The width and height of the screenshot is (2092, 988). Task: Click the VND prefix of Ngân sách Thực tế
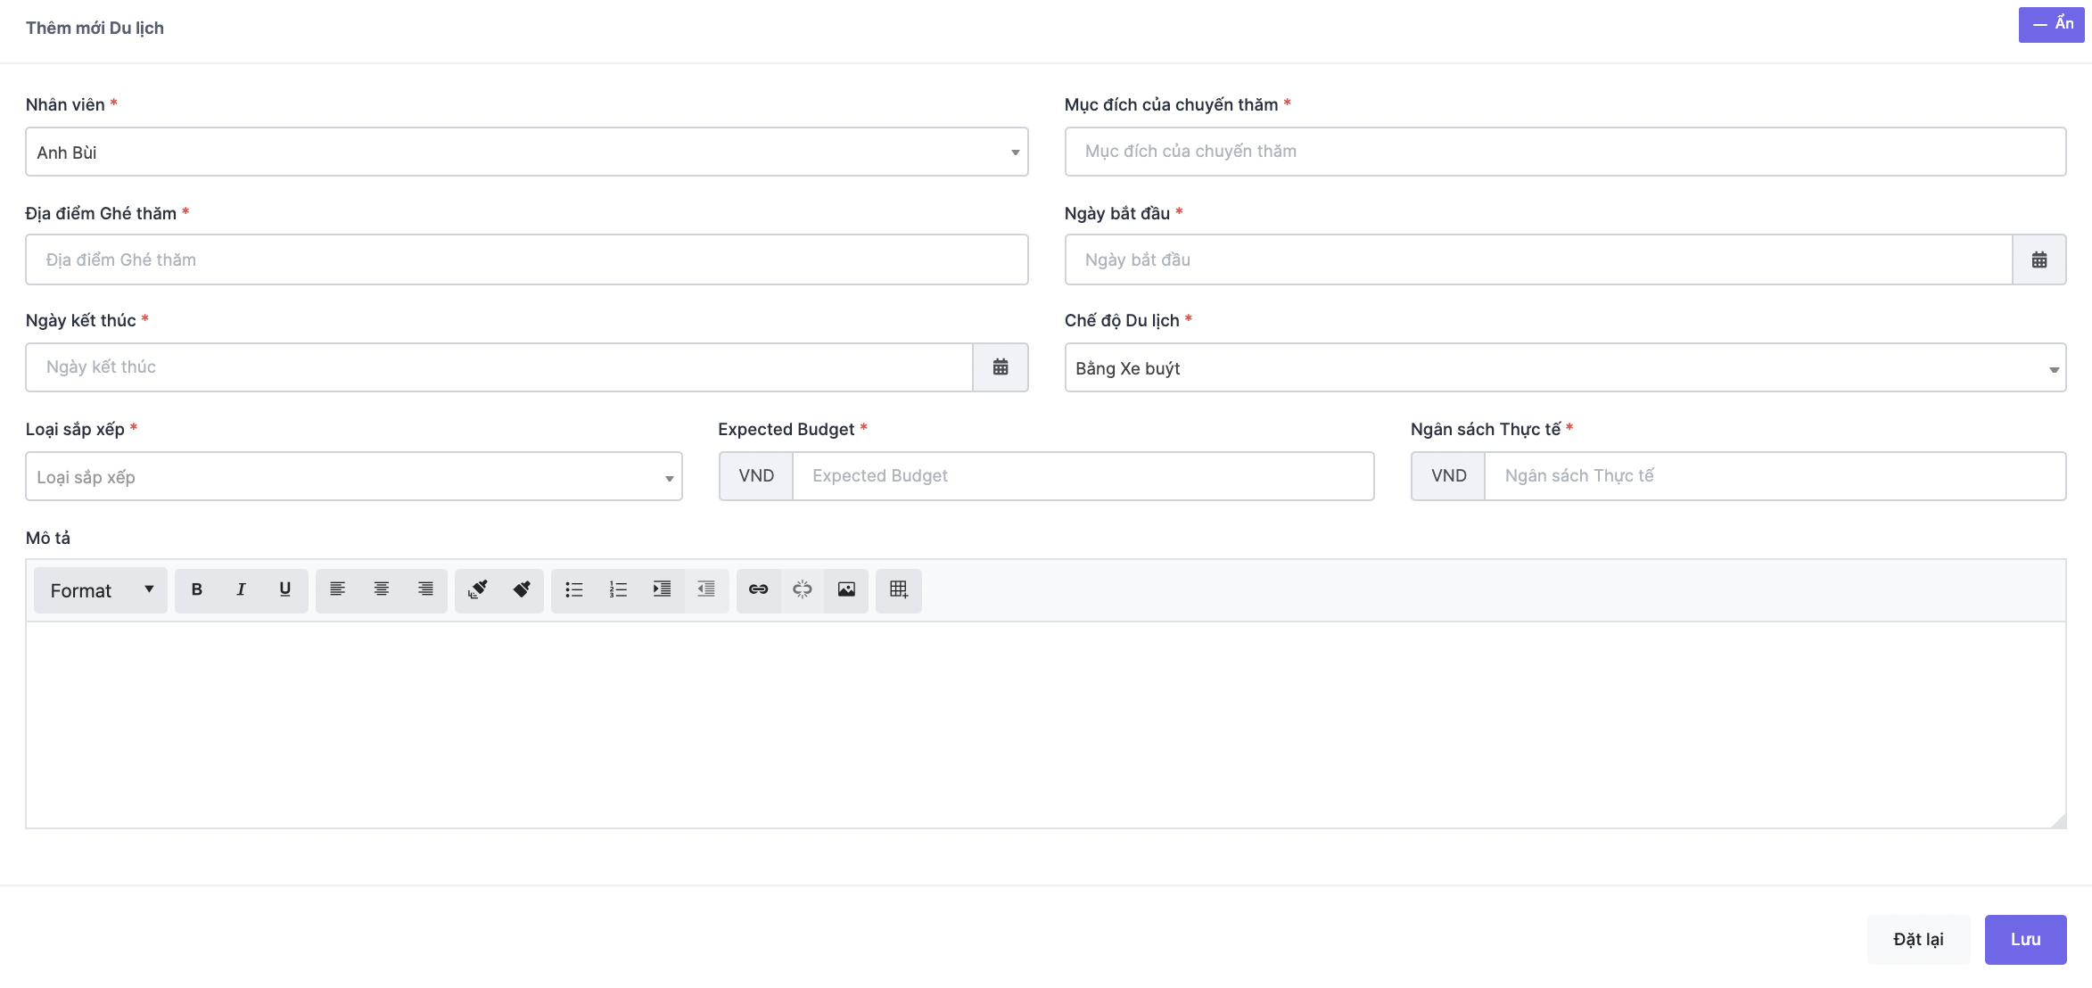[x=1448, y=476]
